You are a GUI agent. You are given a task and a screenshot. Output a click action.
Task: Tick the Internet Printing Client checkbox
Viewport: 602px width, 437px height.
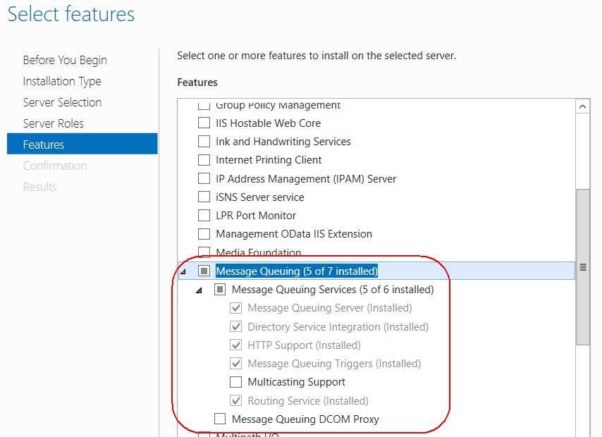tap(204, 160)
